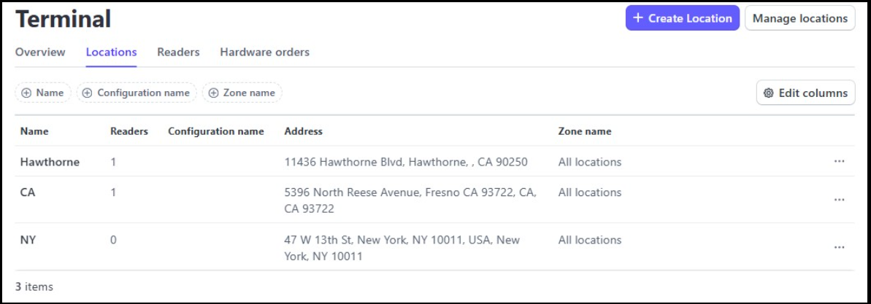Switch to the Overview tab
This screenshot has width=871, height=304.
(x=40, y=52)
